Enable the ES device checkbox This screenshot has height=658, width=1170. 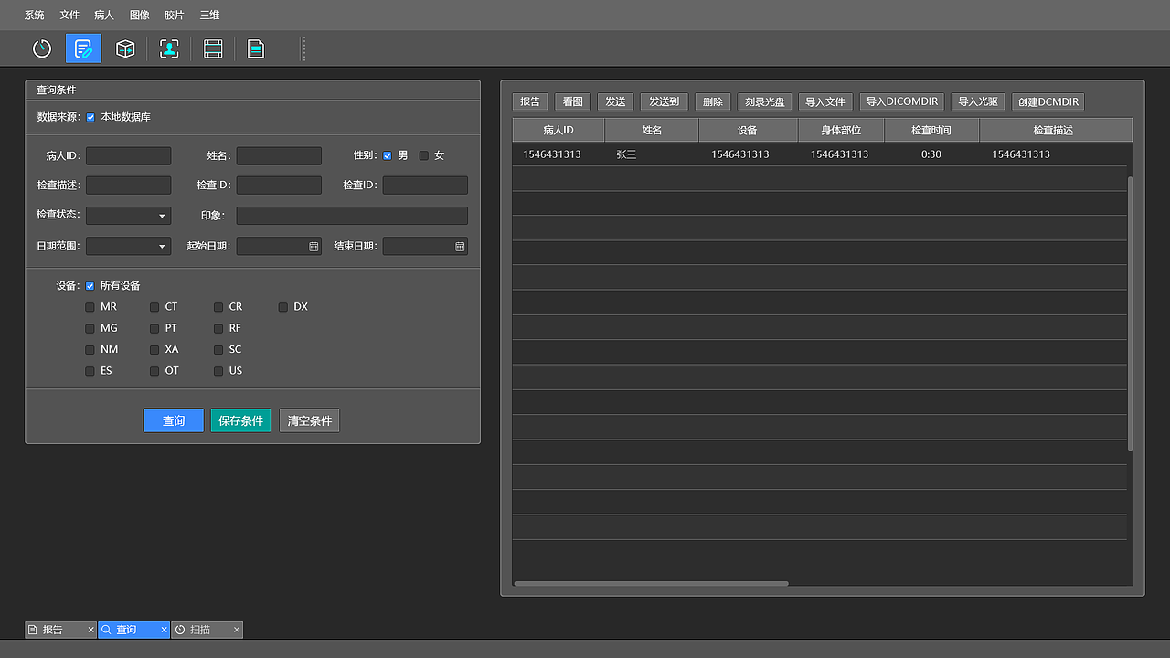[90, 371]
